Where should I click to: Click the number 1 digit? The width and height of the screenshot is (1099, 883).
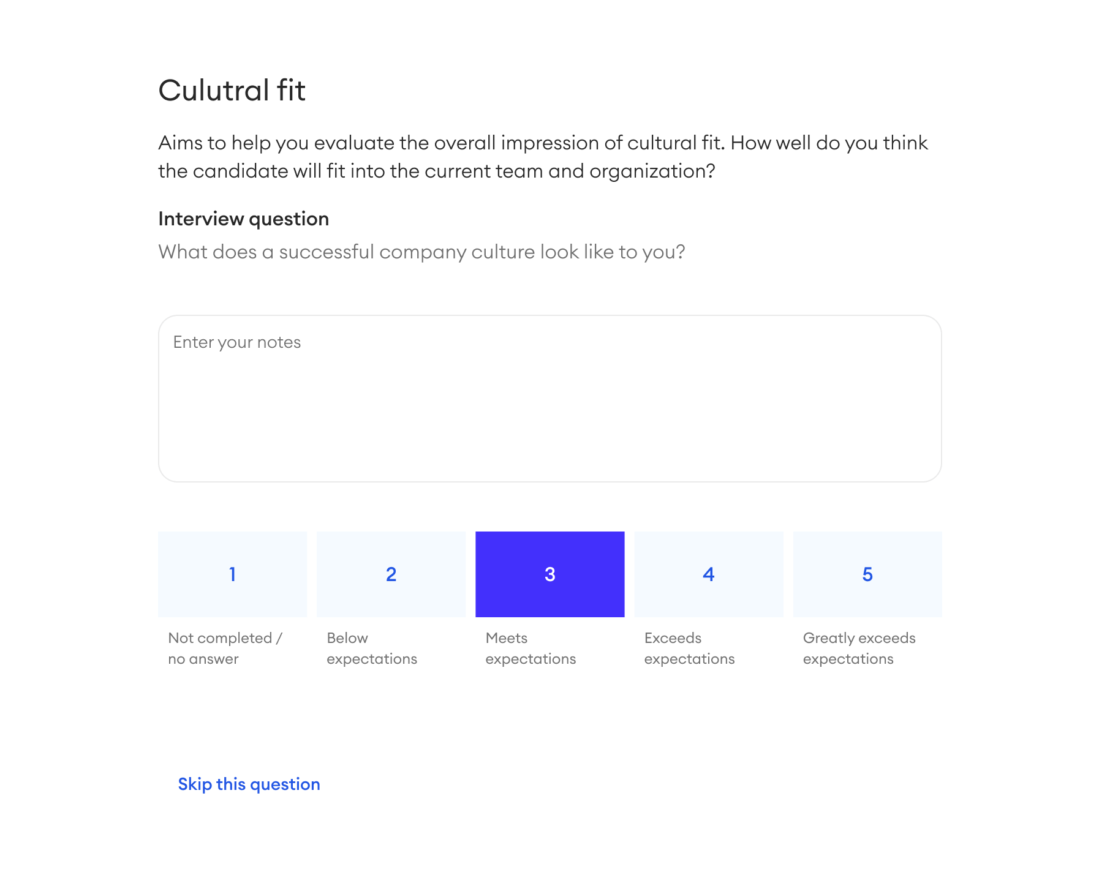coord(232,574)
